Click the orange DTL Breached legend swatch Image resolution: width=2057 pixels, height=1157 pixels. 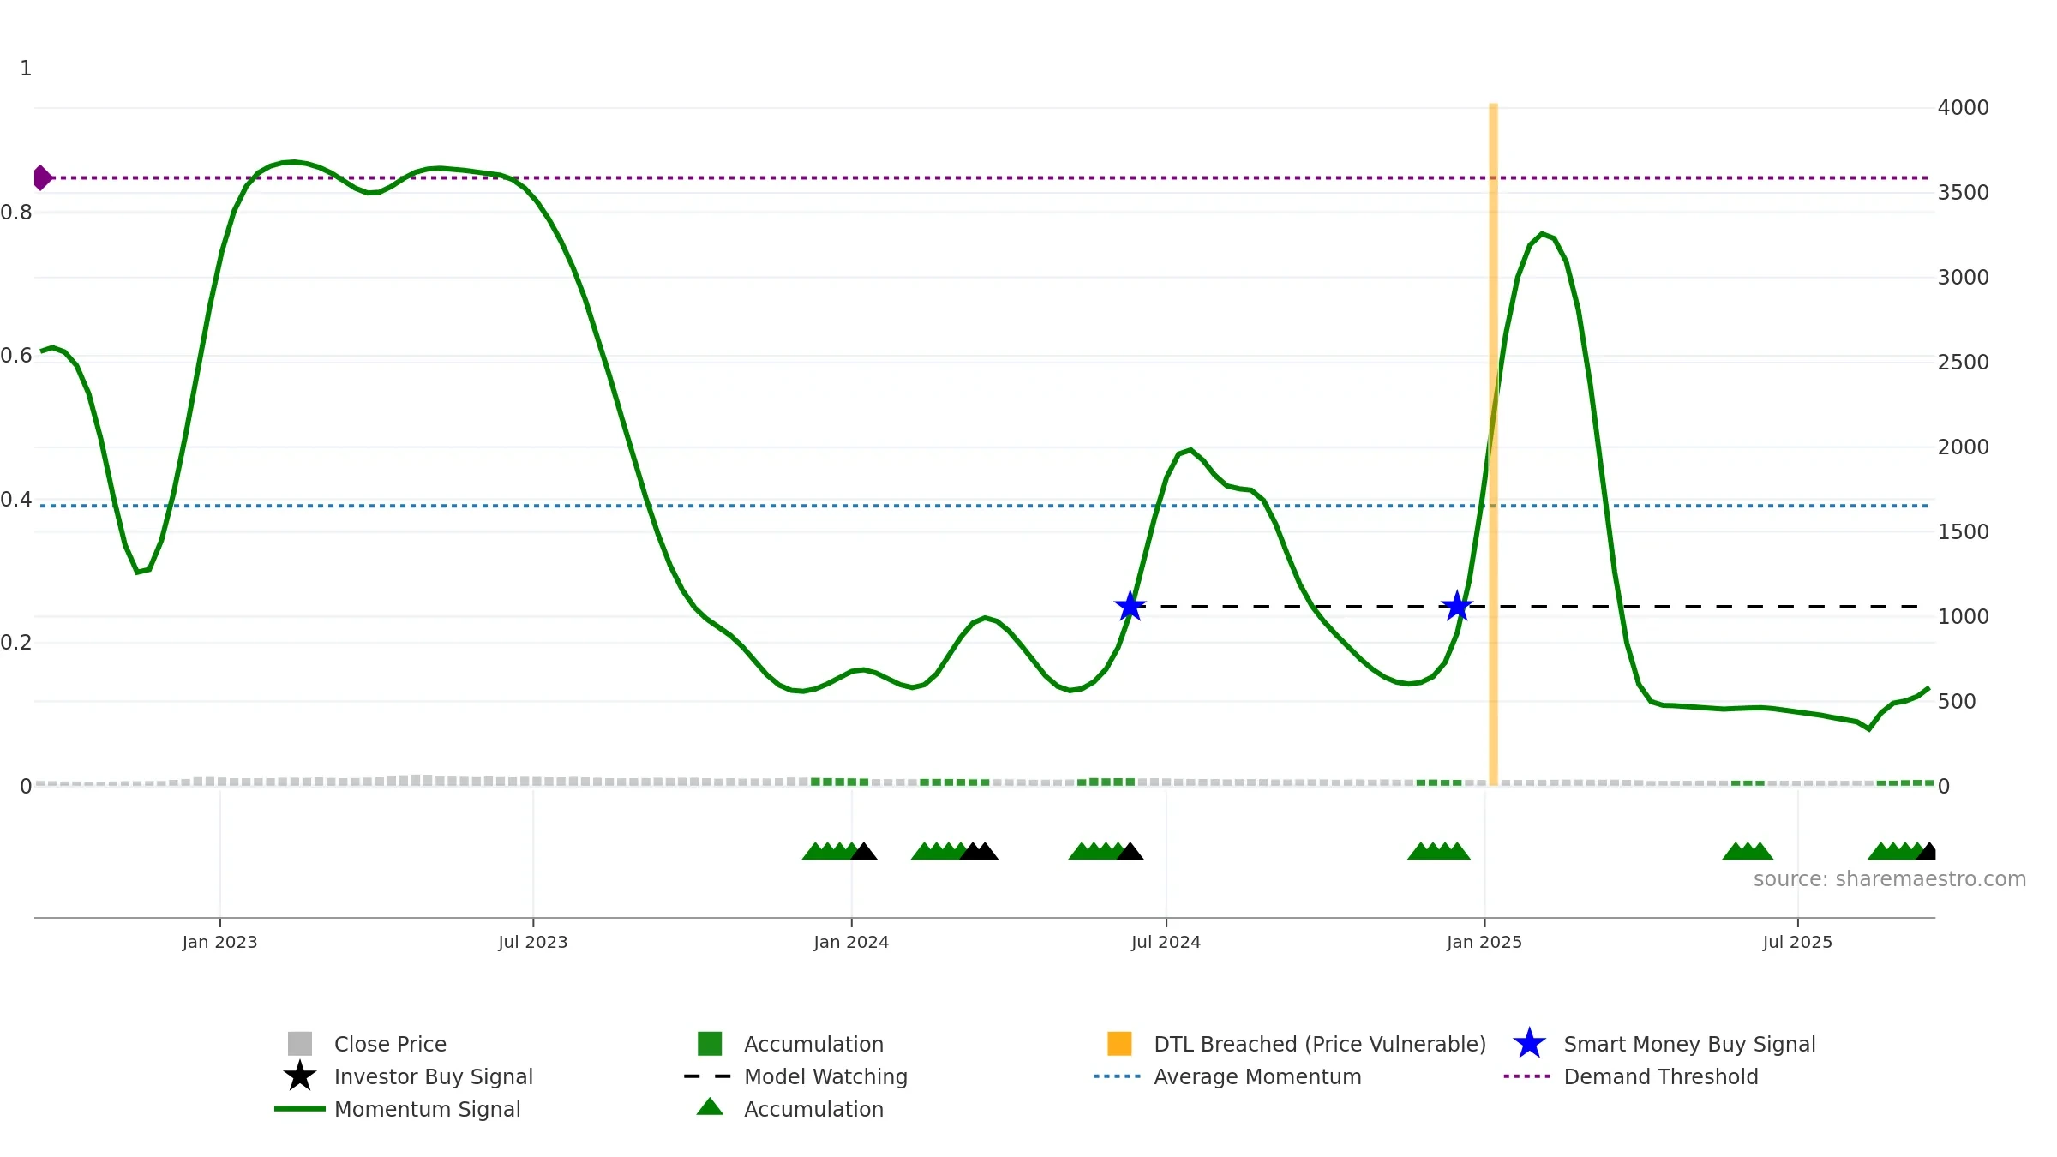point(1119,1044)
